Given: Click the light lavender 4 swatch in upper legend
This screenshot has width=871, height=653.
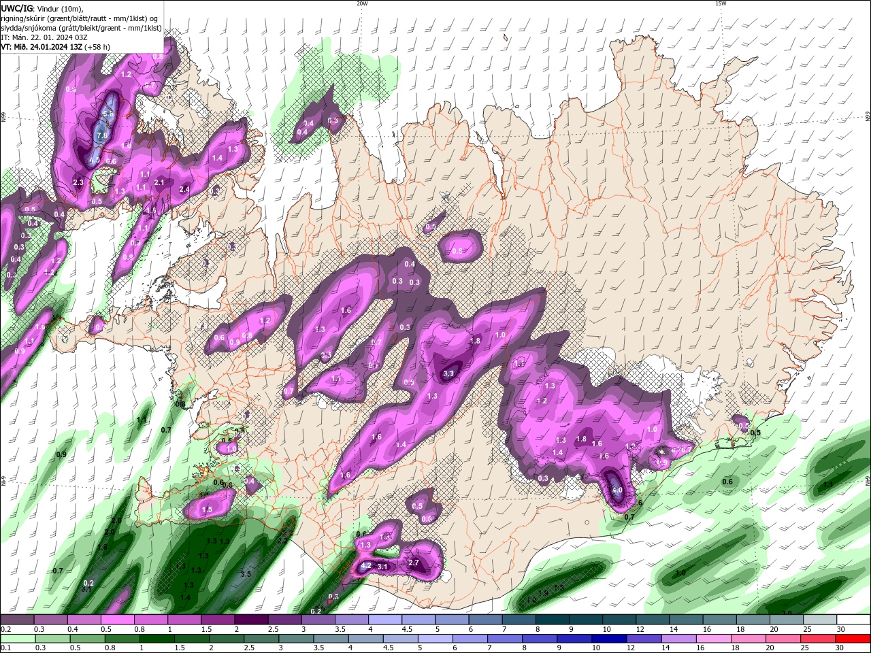Looking at the screenshot, I should click(384, 620).
